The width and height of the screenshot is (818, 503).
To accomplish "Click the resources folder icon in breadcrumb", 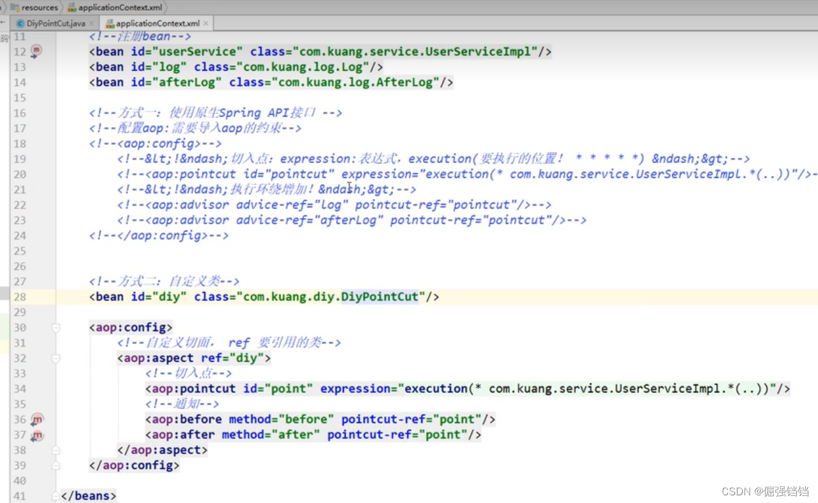I will [14, 8].
